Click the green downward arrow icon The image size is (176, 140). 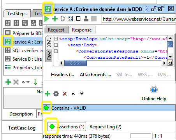35,82
